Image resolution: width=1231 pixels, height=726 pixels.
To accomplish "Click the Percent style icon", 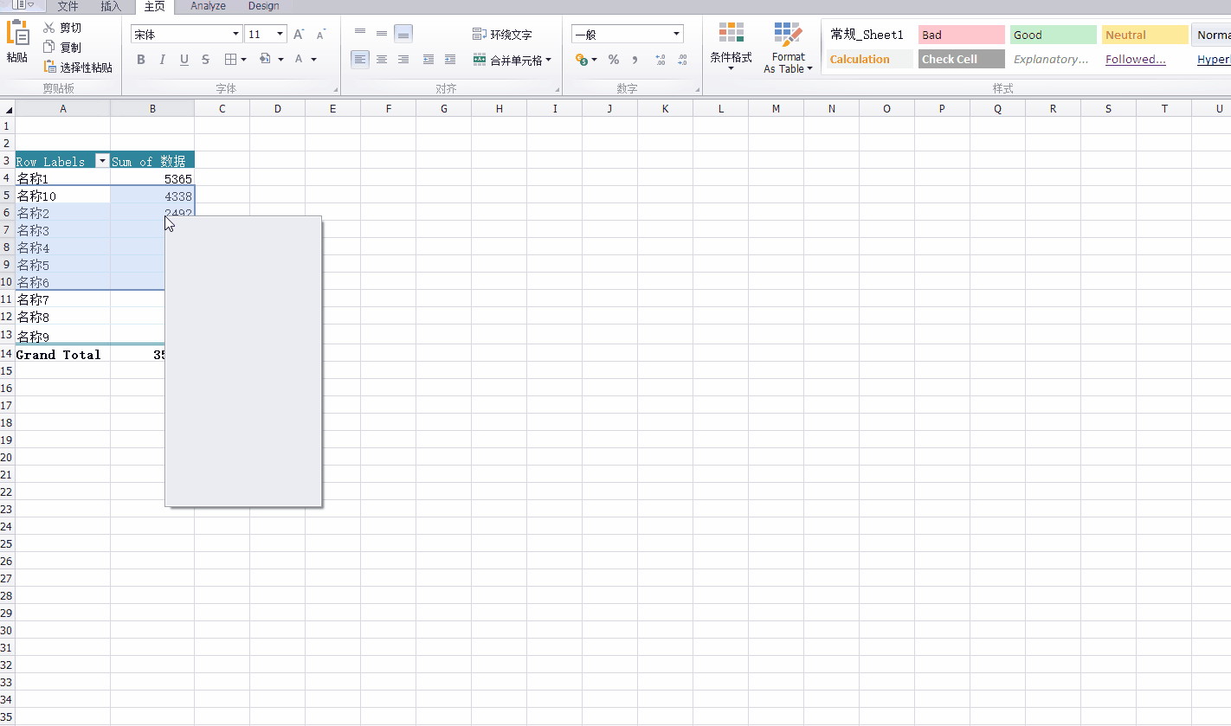I will [614, 60].
